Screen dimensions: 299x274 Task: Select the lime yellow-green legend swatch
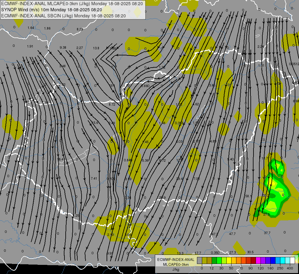tap(224, 260)
